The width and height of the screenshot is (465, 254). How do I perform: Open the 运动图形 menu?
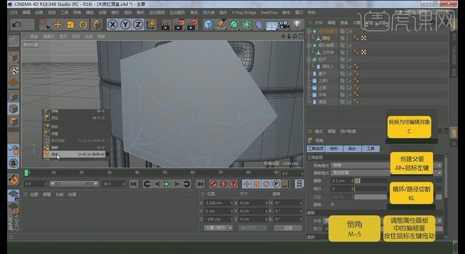[177, 13]
